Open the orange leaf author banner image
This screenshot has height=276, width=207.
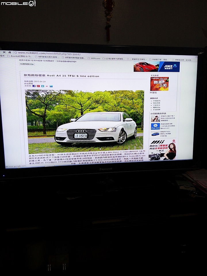click(159, 84)
